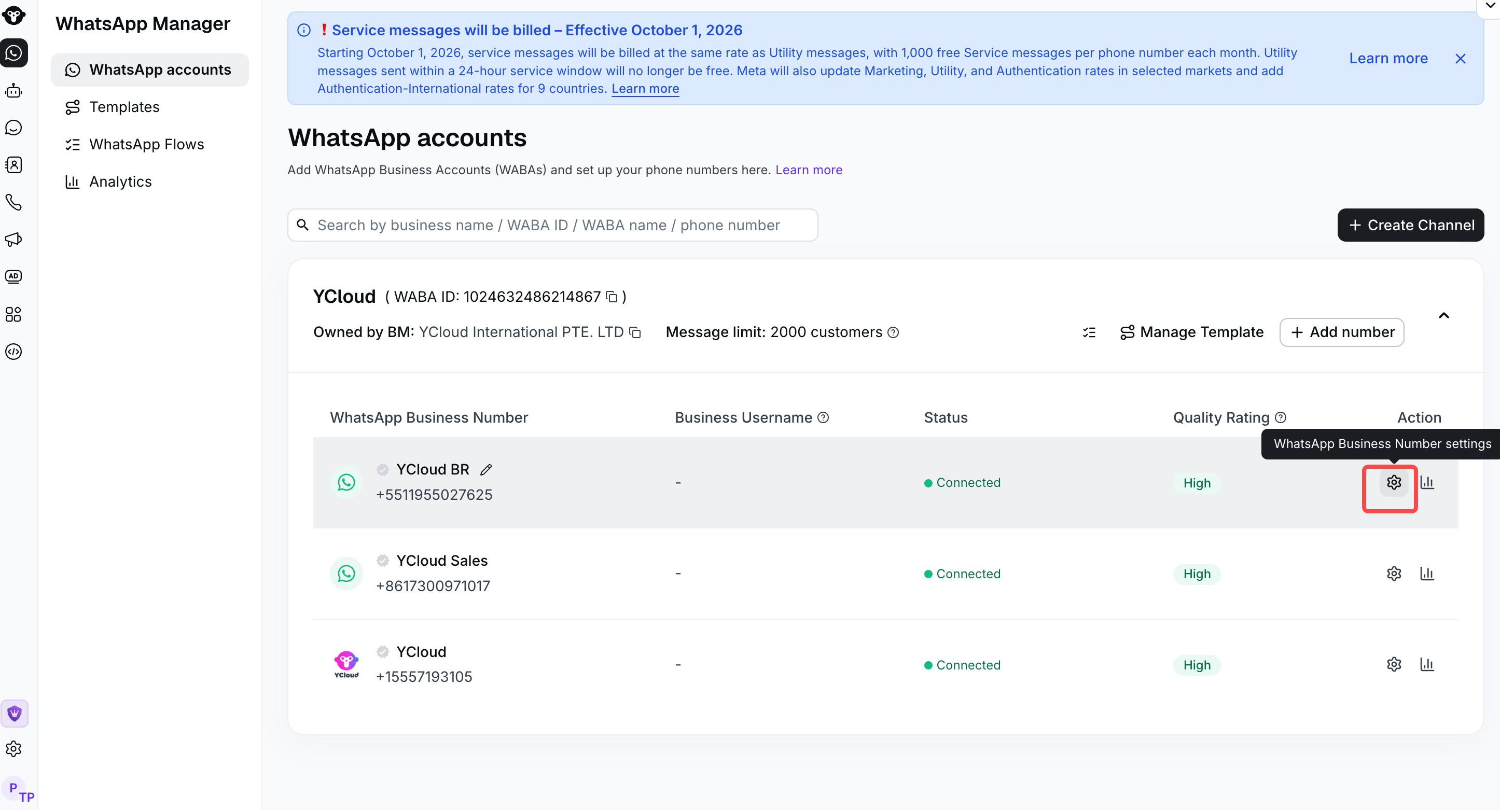The height and width of the screenshot is (810, 1500).
Task: Click Add number button
Action: tap(1342, 332)
